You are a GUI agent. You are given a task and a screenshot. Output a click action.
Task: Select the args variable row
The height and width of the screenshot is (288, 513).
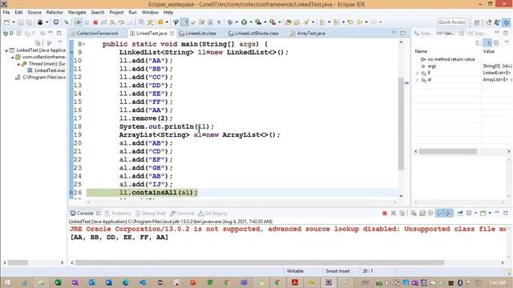click(463, 66)
